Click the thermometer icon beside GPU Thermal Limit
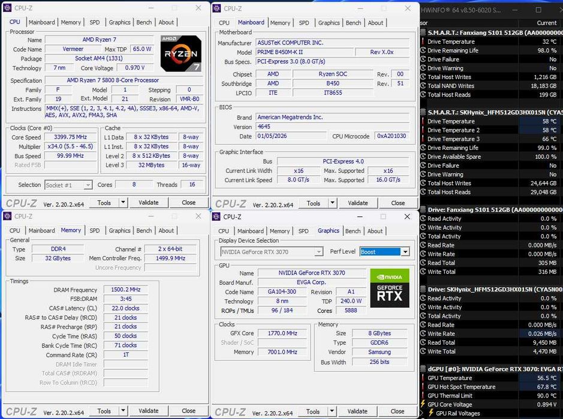 423,396
